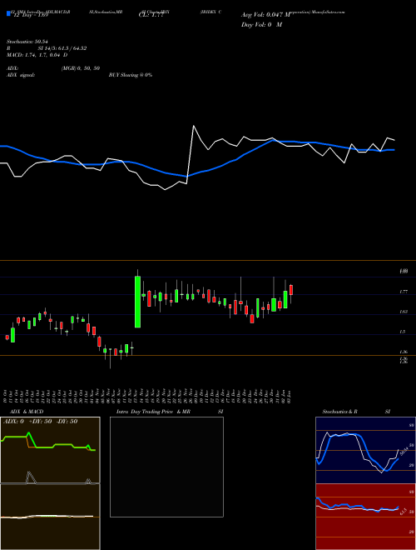Click the large green breakout candlestick

(137, 302)
